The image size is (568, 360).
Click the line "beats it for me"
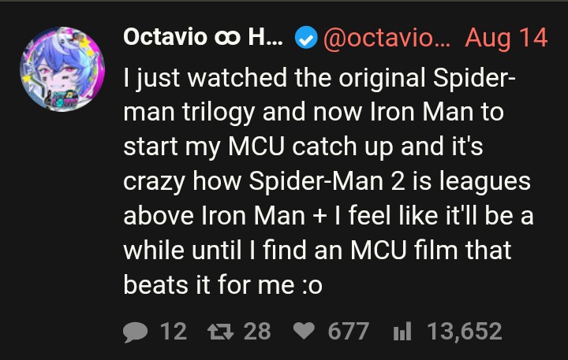pyautogui.click(x=208, y=284)
